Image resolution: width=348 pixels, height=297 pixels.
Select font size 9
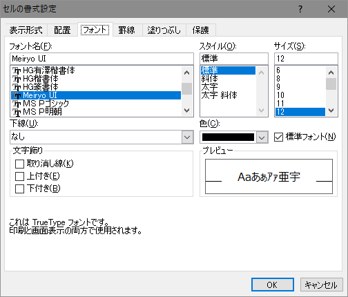[300, 87]
